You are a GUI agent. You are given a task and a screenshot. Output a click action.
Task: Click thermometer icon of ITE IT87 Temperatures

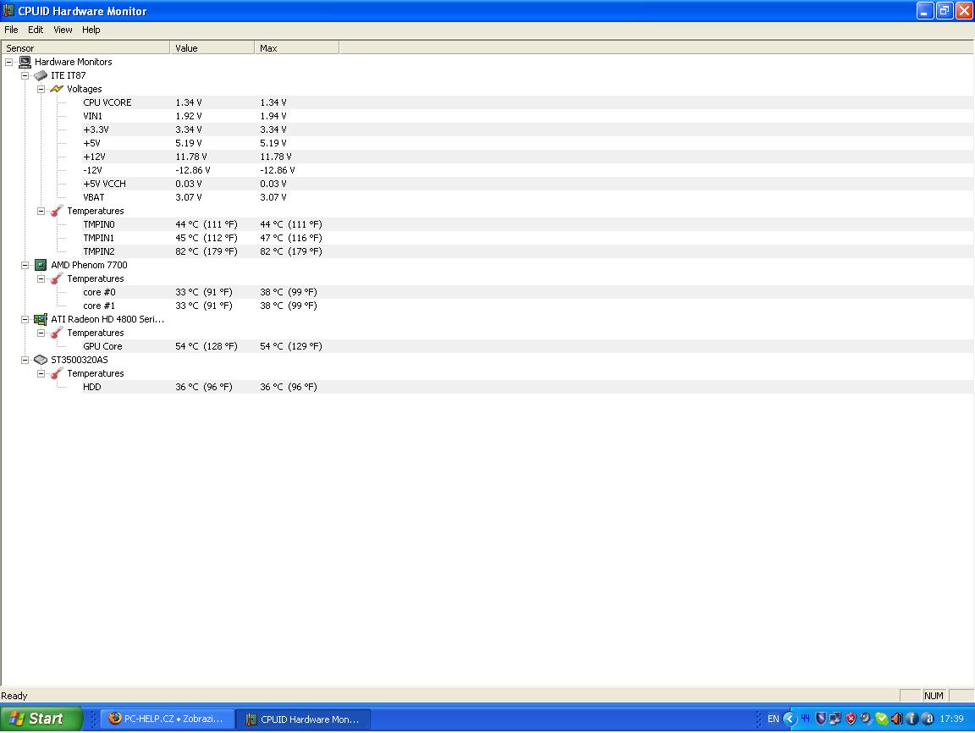[x=57, y=212]
